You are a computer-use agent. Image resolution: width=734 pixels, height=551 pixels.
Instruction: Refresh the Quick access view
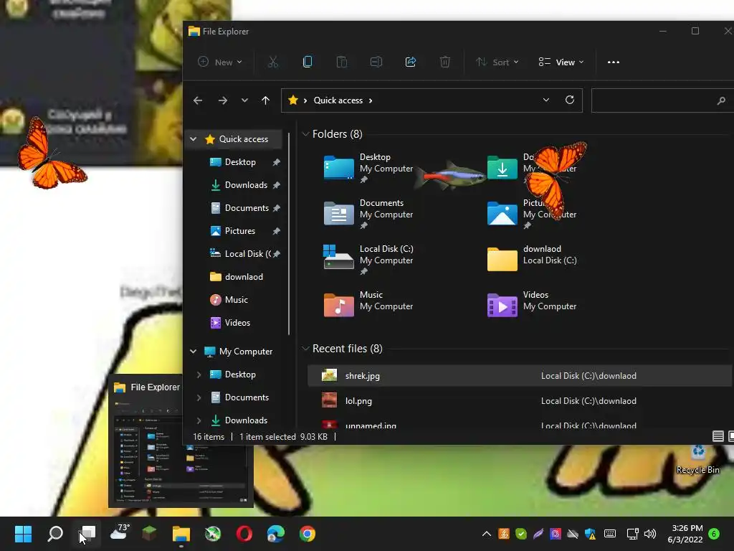(570, 100)
